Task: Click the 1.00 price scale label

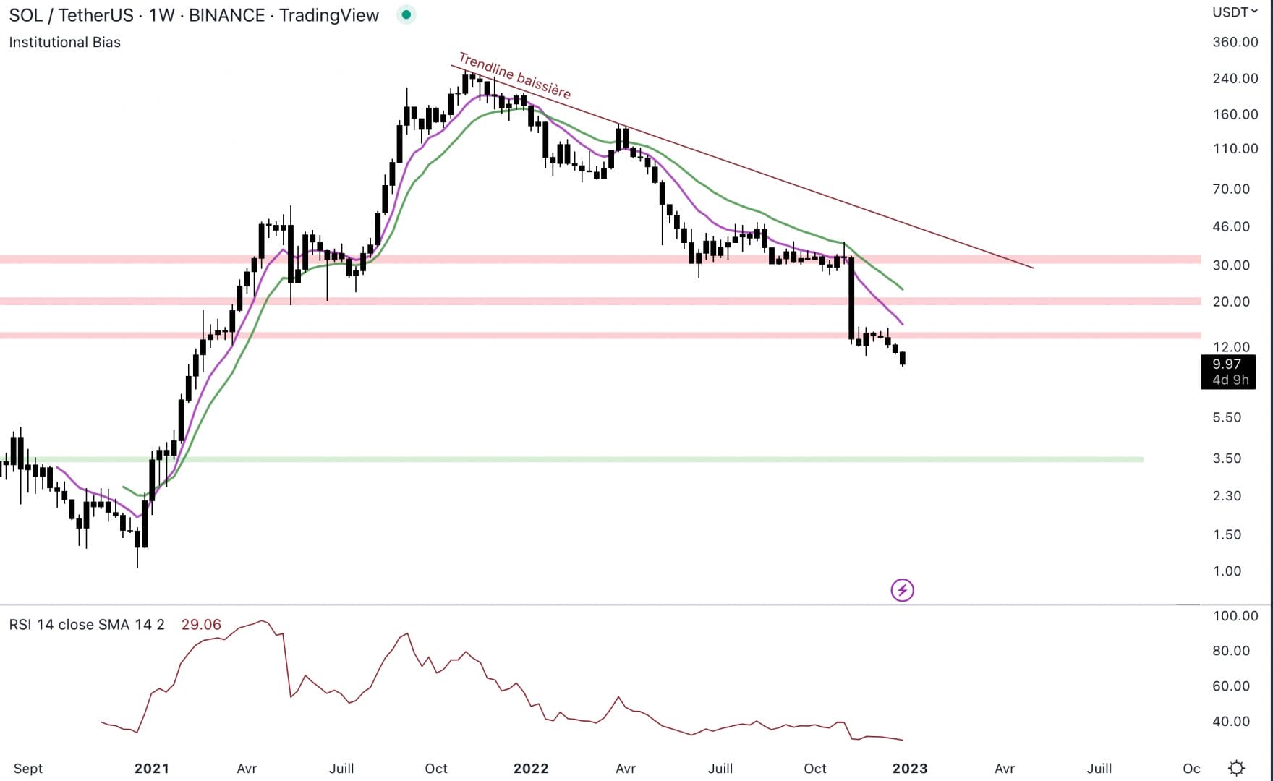Action: pyautogui.click(x=1227, y=571)
